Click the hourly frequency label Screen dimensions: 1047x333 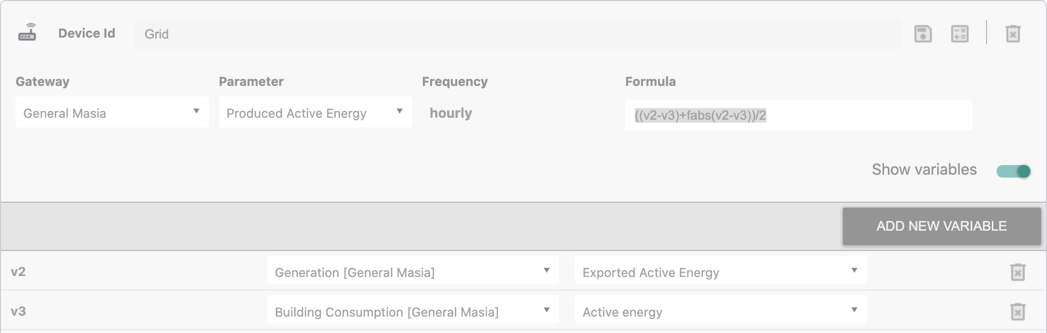[451, 113]
